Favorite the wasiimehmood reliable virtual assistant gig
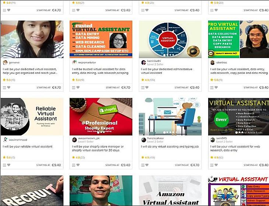 [x=9, y=165]
